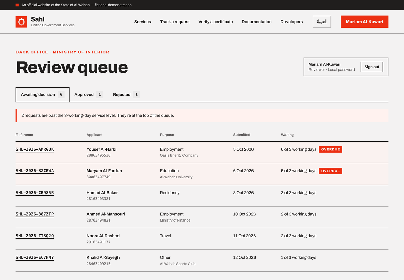Click the Travel purpose cell

click(x=166, y=236)
